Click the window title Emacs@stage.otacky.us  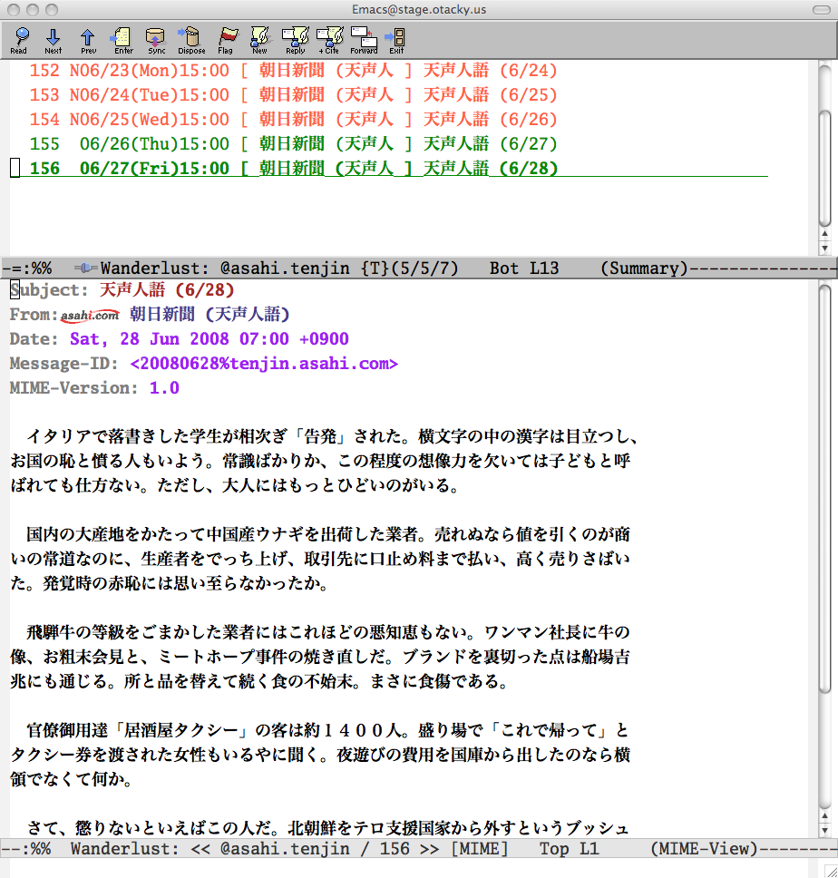419,9
